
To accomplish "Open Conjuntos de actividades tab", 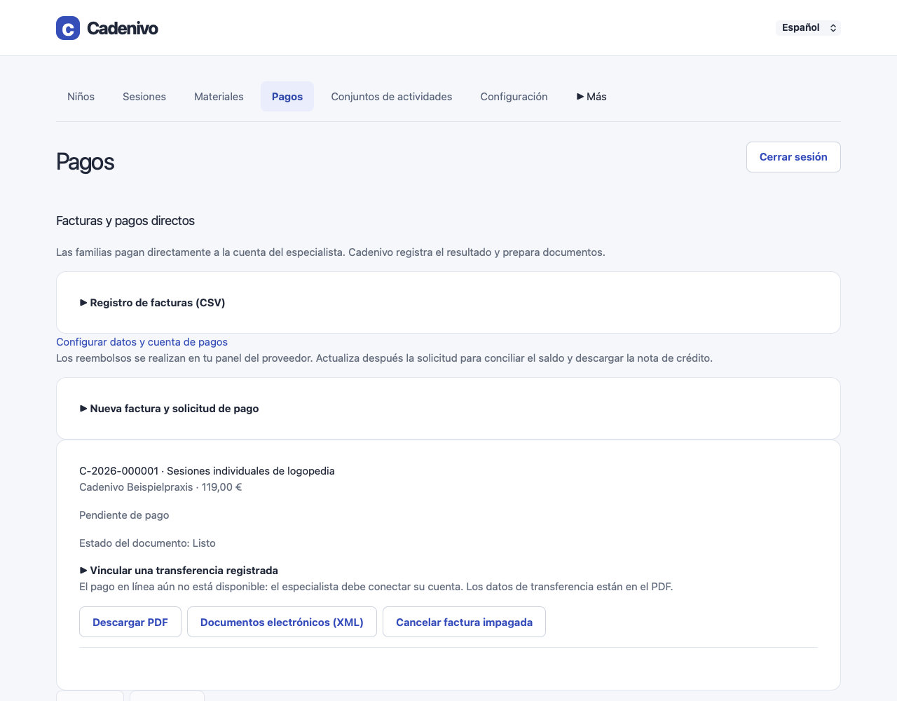I will [392, 97].
